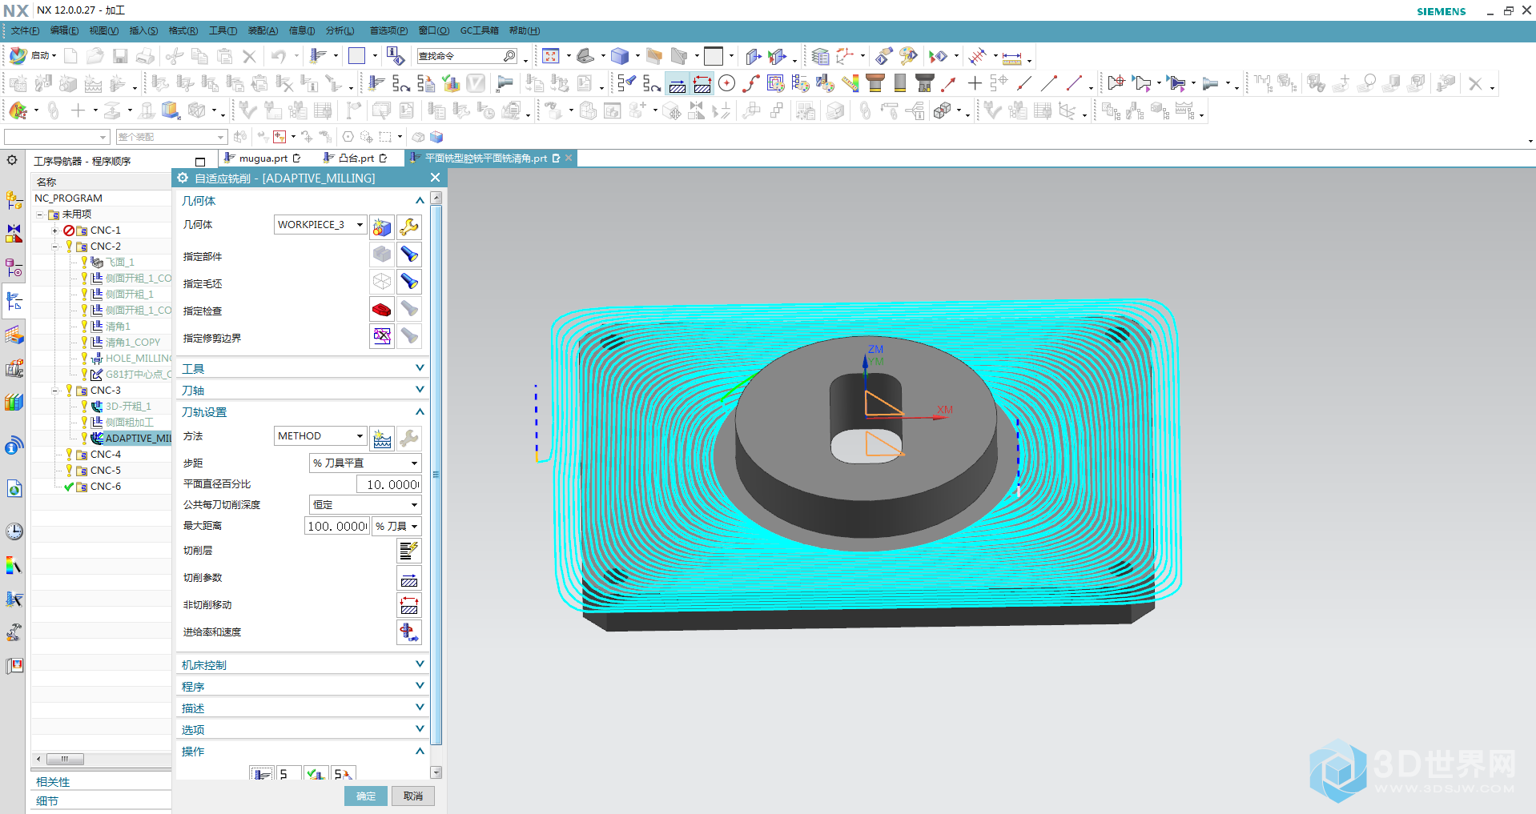
Task: Open the 公共每刀切削深度 dropdown
Action: (x=414, y=505)
